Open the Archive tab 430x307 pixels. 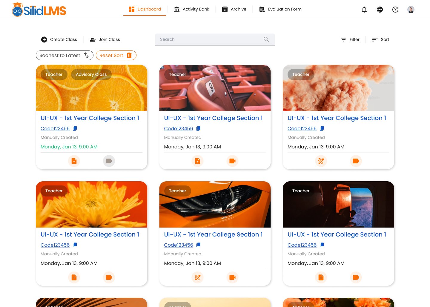pos(234,9)
